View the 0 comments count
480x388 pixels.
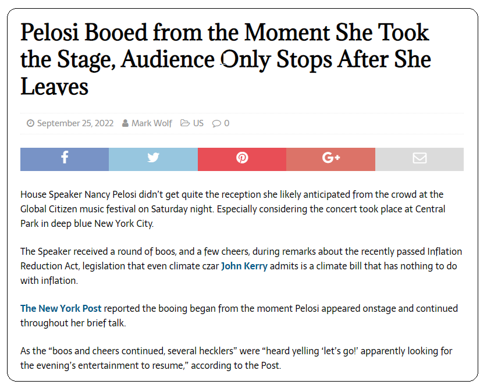click(227, 123)
